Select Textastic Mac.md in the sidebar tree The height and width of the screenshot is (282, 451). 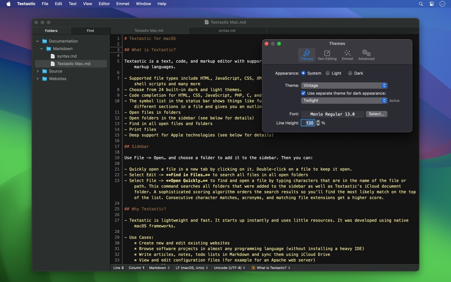tap(71, 64)
